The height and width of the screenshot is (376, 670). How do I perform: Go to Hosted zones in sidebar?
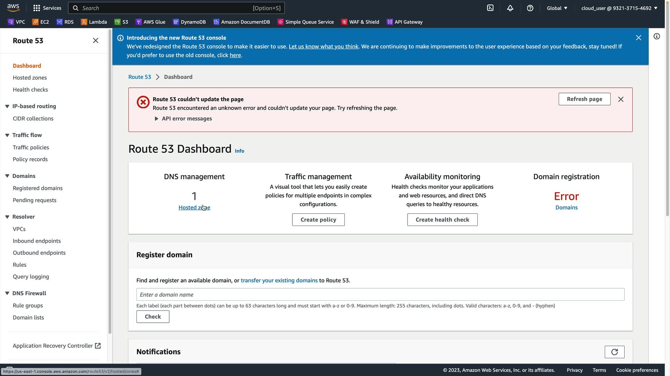pyautogui.click(x=30, y=78)
